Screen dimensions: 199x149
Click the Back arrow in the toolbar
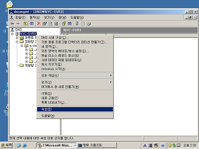(12, 23)
